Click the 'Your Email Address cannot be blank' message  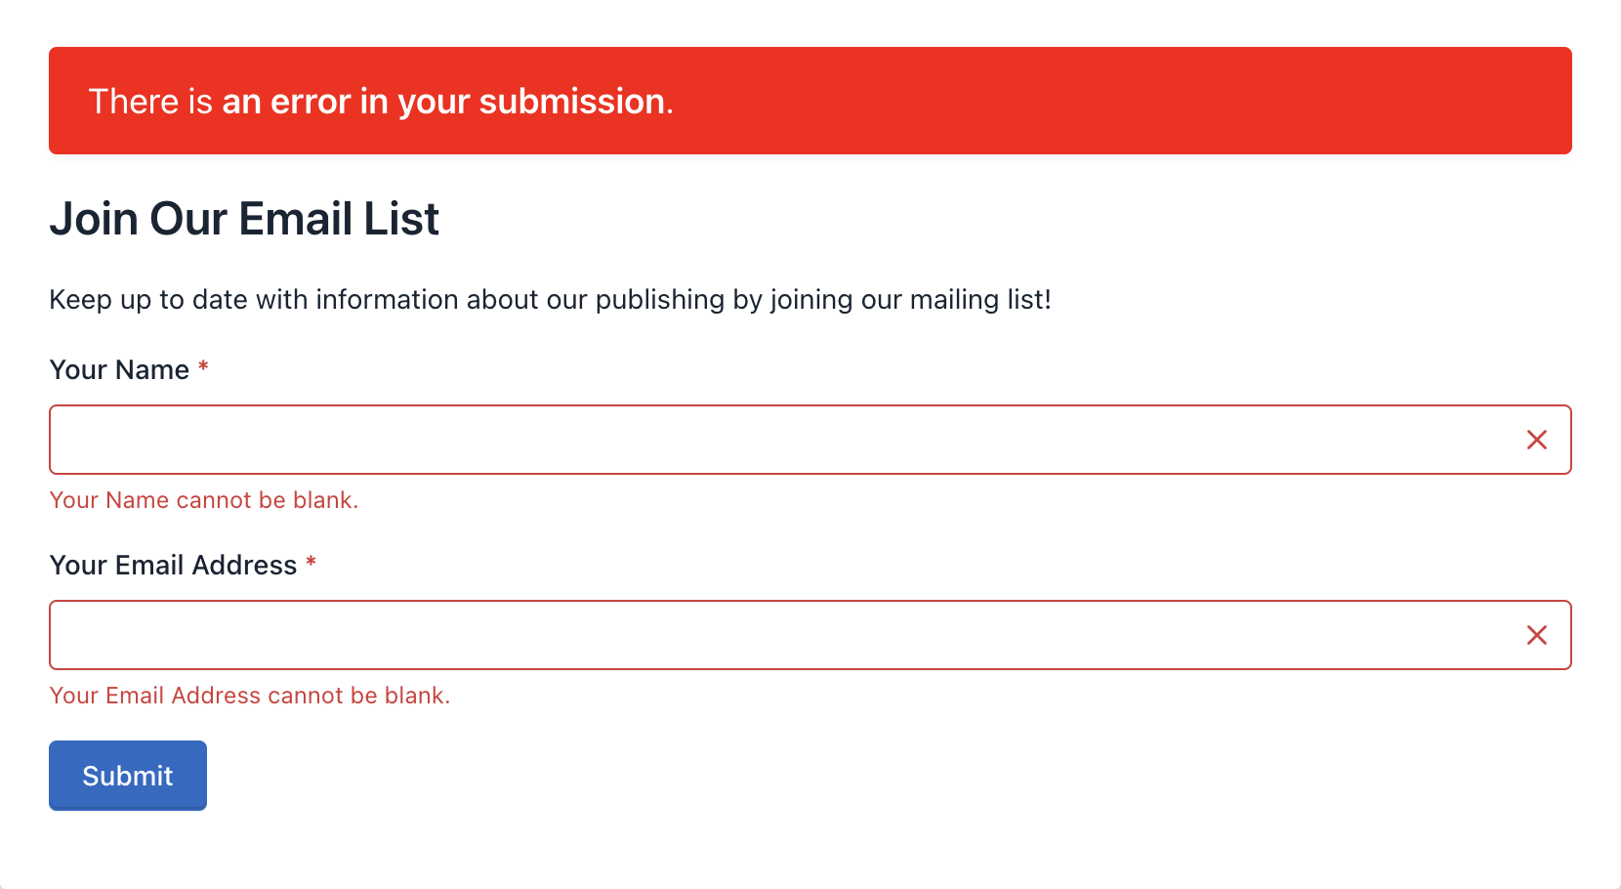(x=249, y=695)
